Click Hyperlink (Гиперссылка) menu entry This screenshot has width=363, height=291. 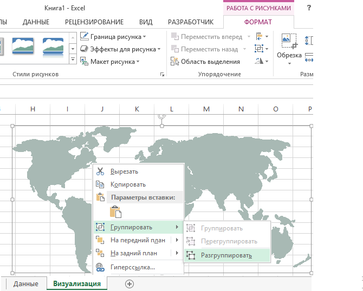[132, 267]
